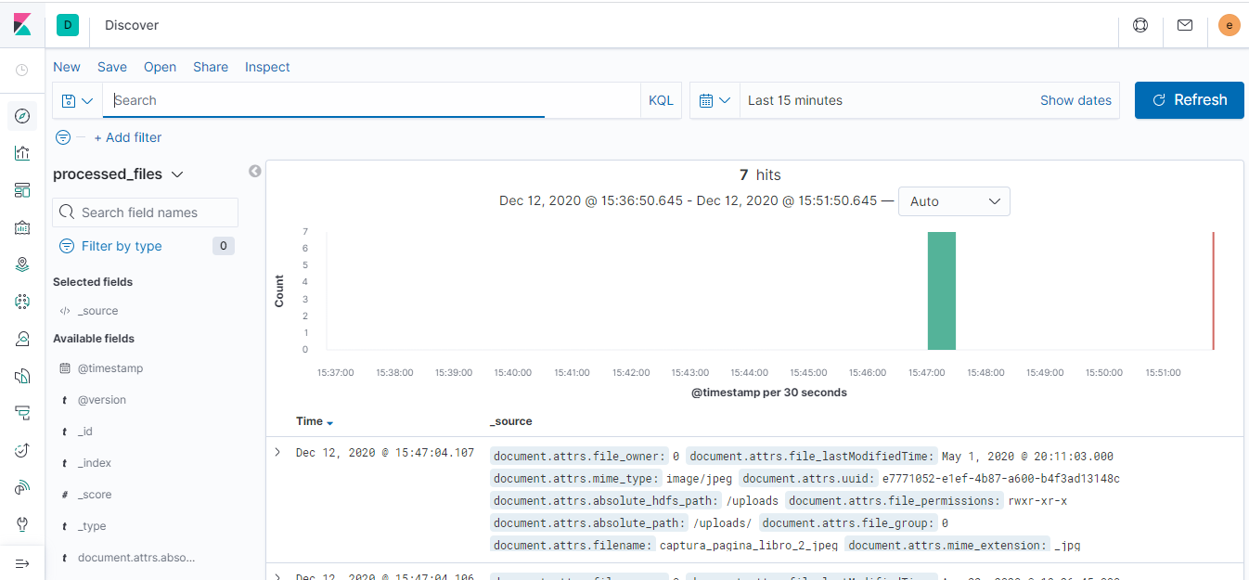The width and height of the screenshot is (1249, 580).
Task: Click Last 15 minutes time range
Action: [795, 100]
